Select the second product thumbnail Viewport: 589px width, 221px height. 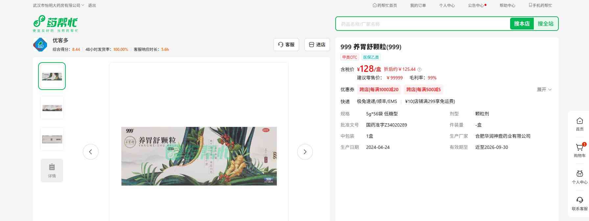click(x=52, y=108)
